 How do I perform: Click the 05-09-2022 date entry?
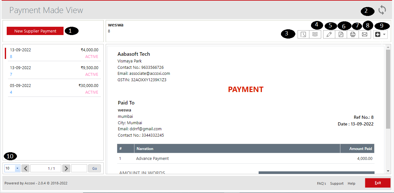(x=20, y=86)
